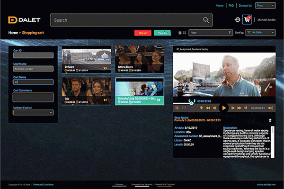Delete the clip with the trash icon

(270, 120)
